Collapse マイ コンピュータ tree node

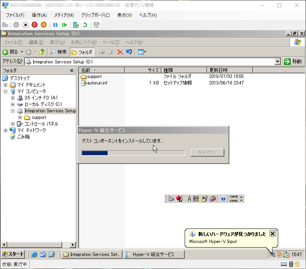[5, 91]
